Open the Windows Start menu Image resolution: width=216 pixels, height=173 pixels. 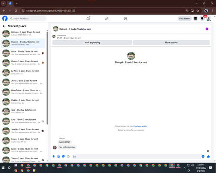coord(3,168)
